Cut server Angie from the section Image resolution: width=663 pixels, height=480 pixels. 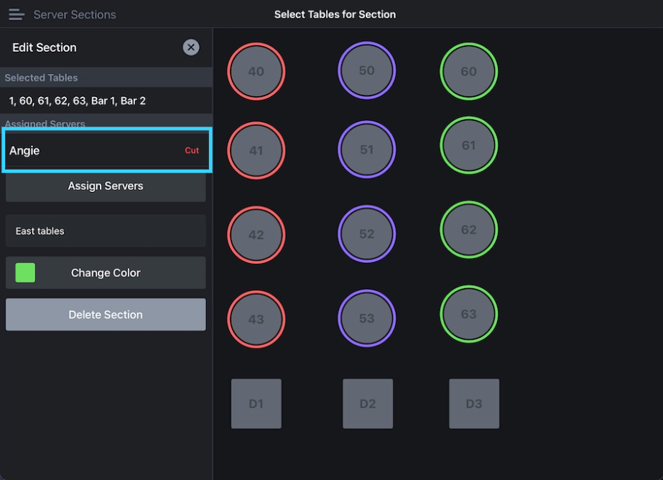pyautogui.click(x=192, y=151)
